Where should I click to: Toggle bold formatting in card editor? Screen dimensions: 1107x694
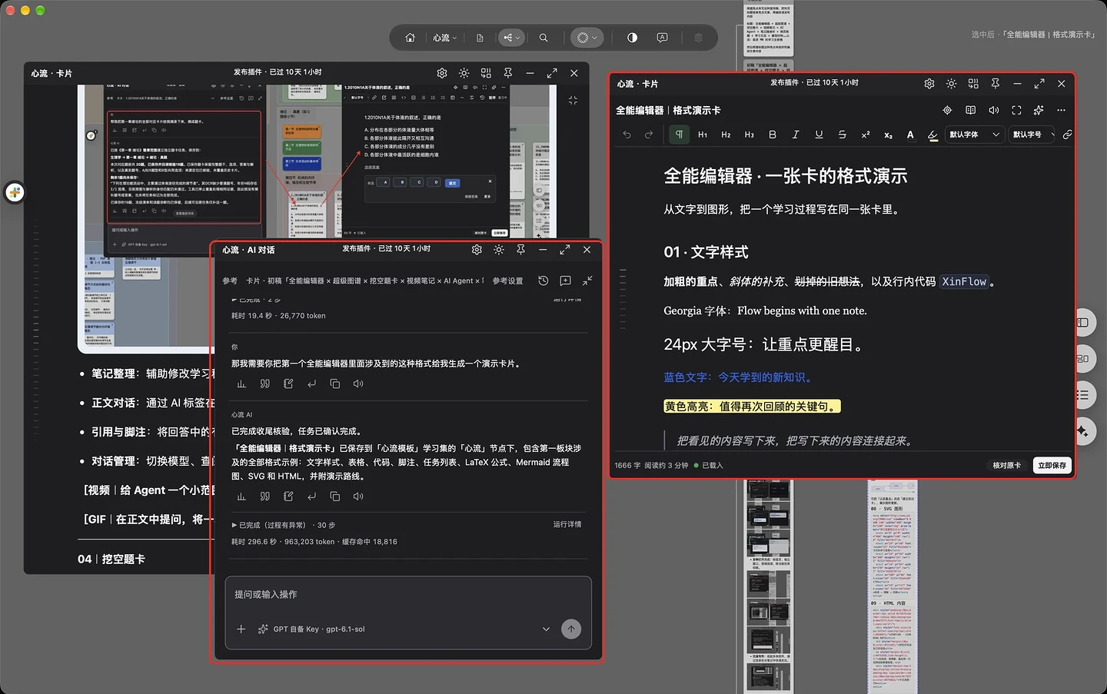pyautogui.click(x=773, y=134)
